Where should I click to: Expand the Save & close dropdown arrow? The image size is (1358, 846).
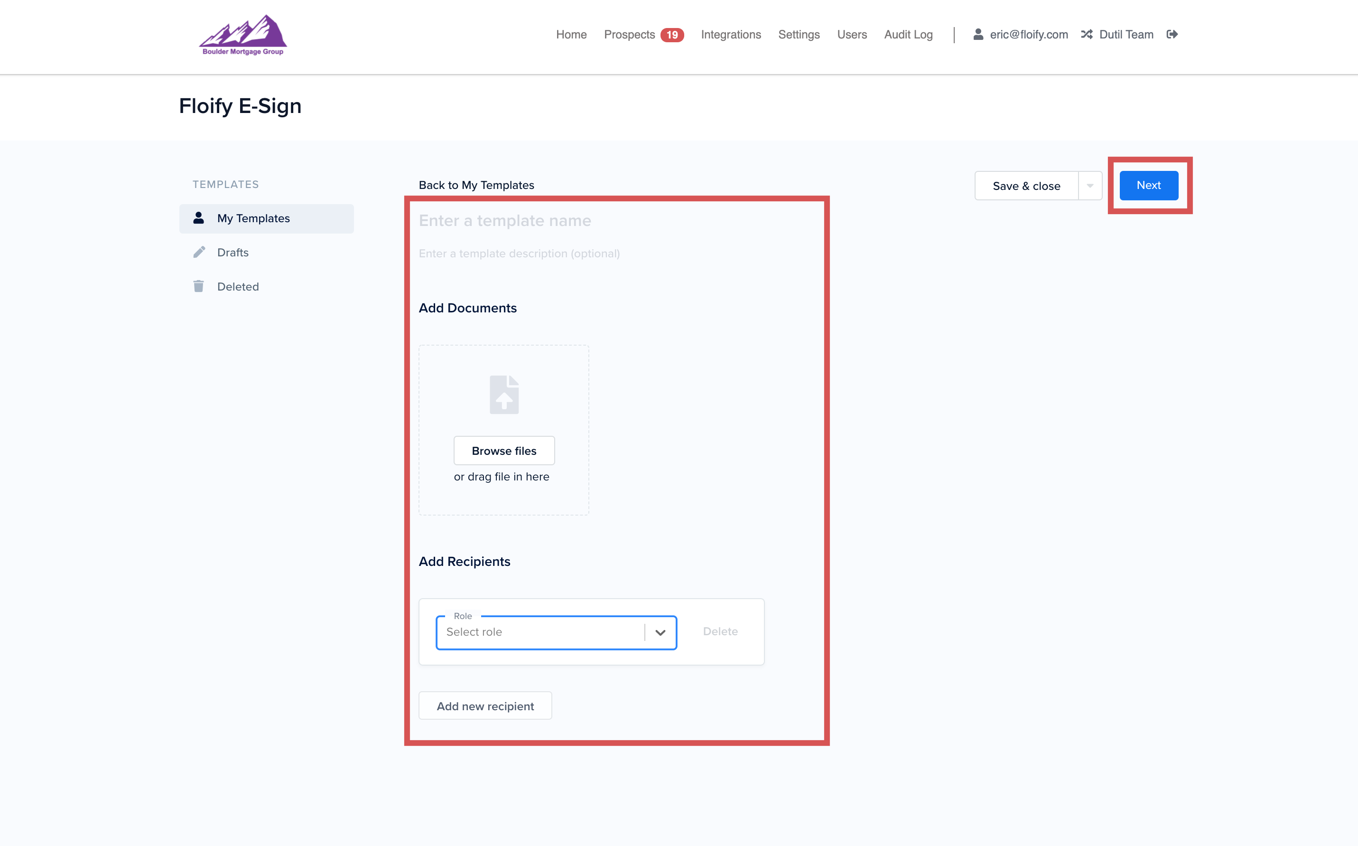tap(1089, 186)
